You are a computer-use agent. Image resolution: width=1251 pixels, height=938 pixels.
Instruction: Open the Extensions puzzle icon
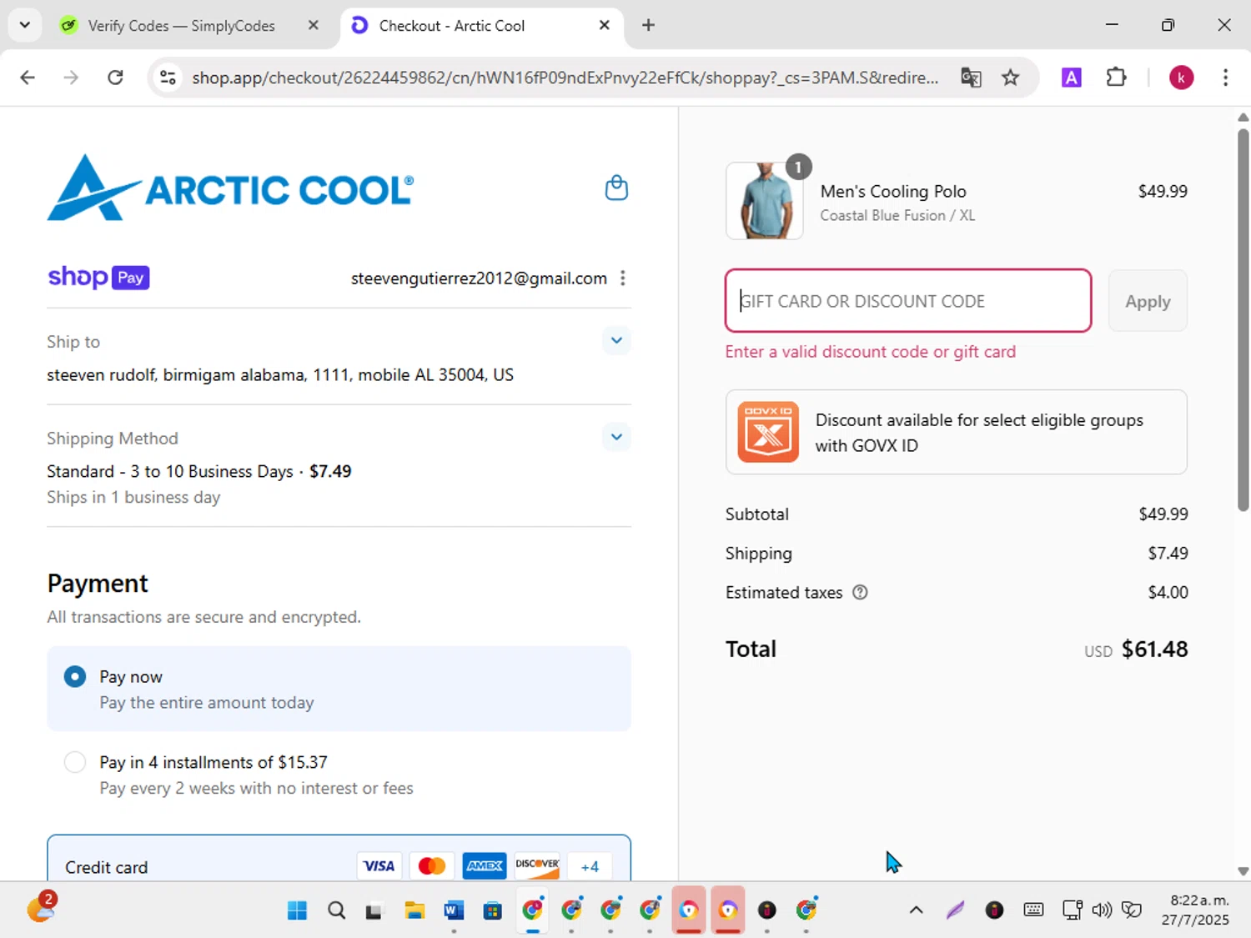[1116, 78]
